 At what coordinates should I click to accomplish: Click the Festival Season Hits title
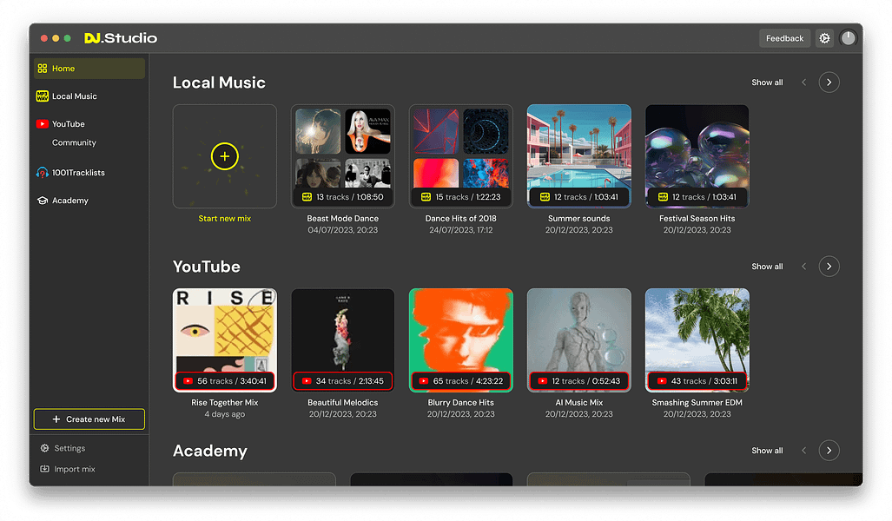697,219
